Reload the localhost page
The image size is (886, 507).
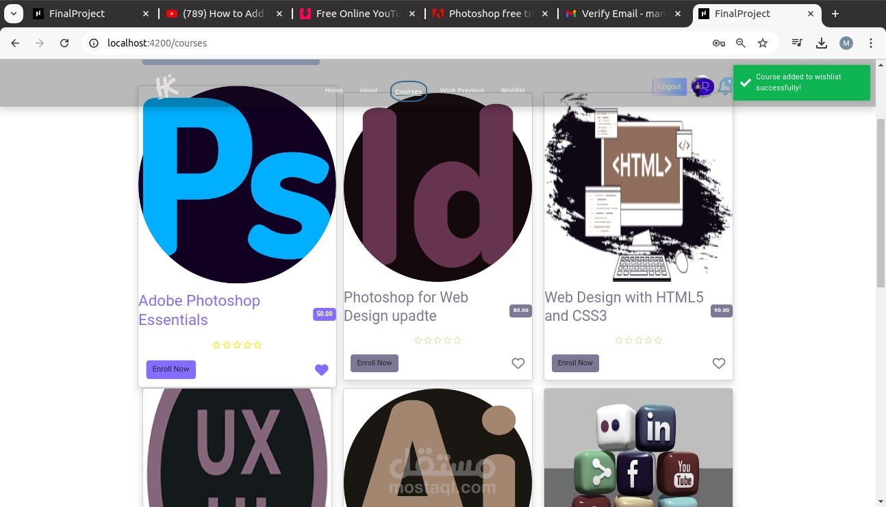pyautogui.click(x=64, y=43)
